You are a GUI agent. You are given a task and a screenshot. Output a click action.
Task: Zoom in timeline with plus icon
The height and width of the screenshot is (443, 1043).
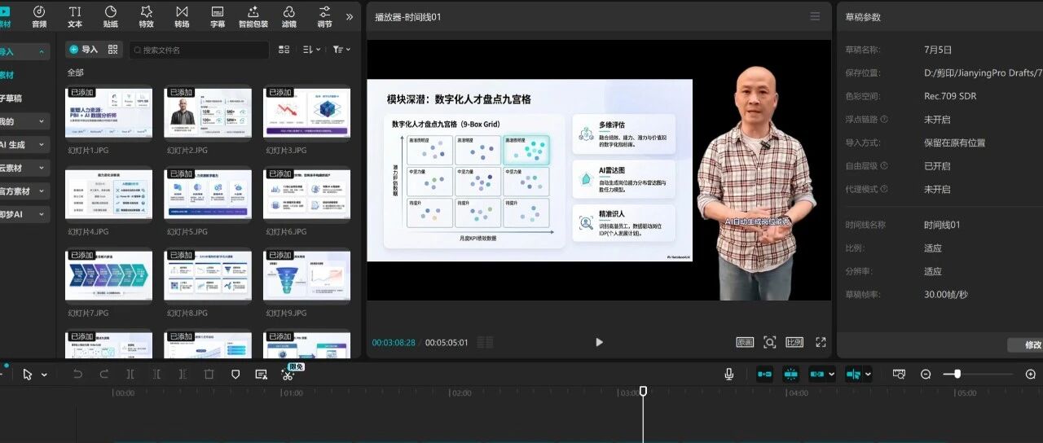pos(1030,374)
